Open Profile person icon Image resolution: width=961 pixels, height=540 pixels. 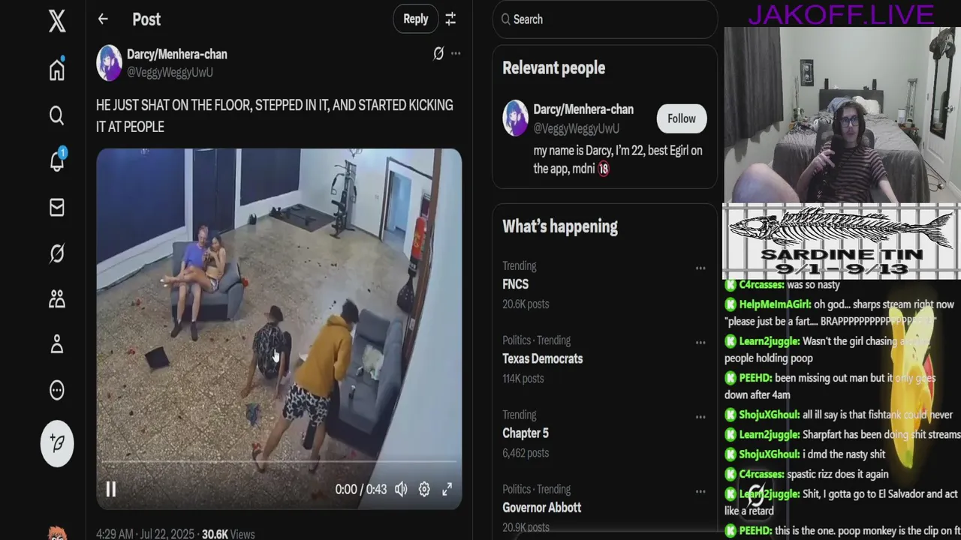click(x=57, y=344)
